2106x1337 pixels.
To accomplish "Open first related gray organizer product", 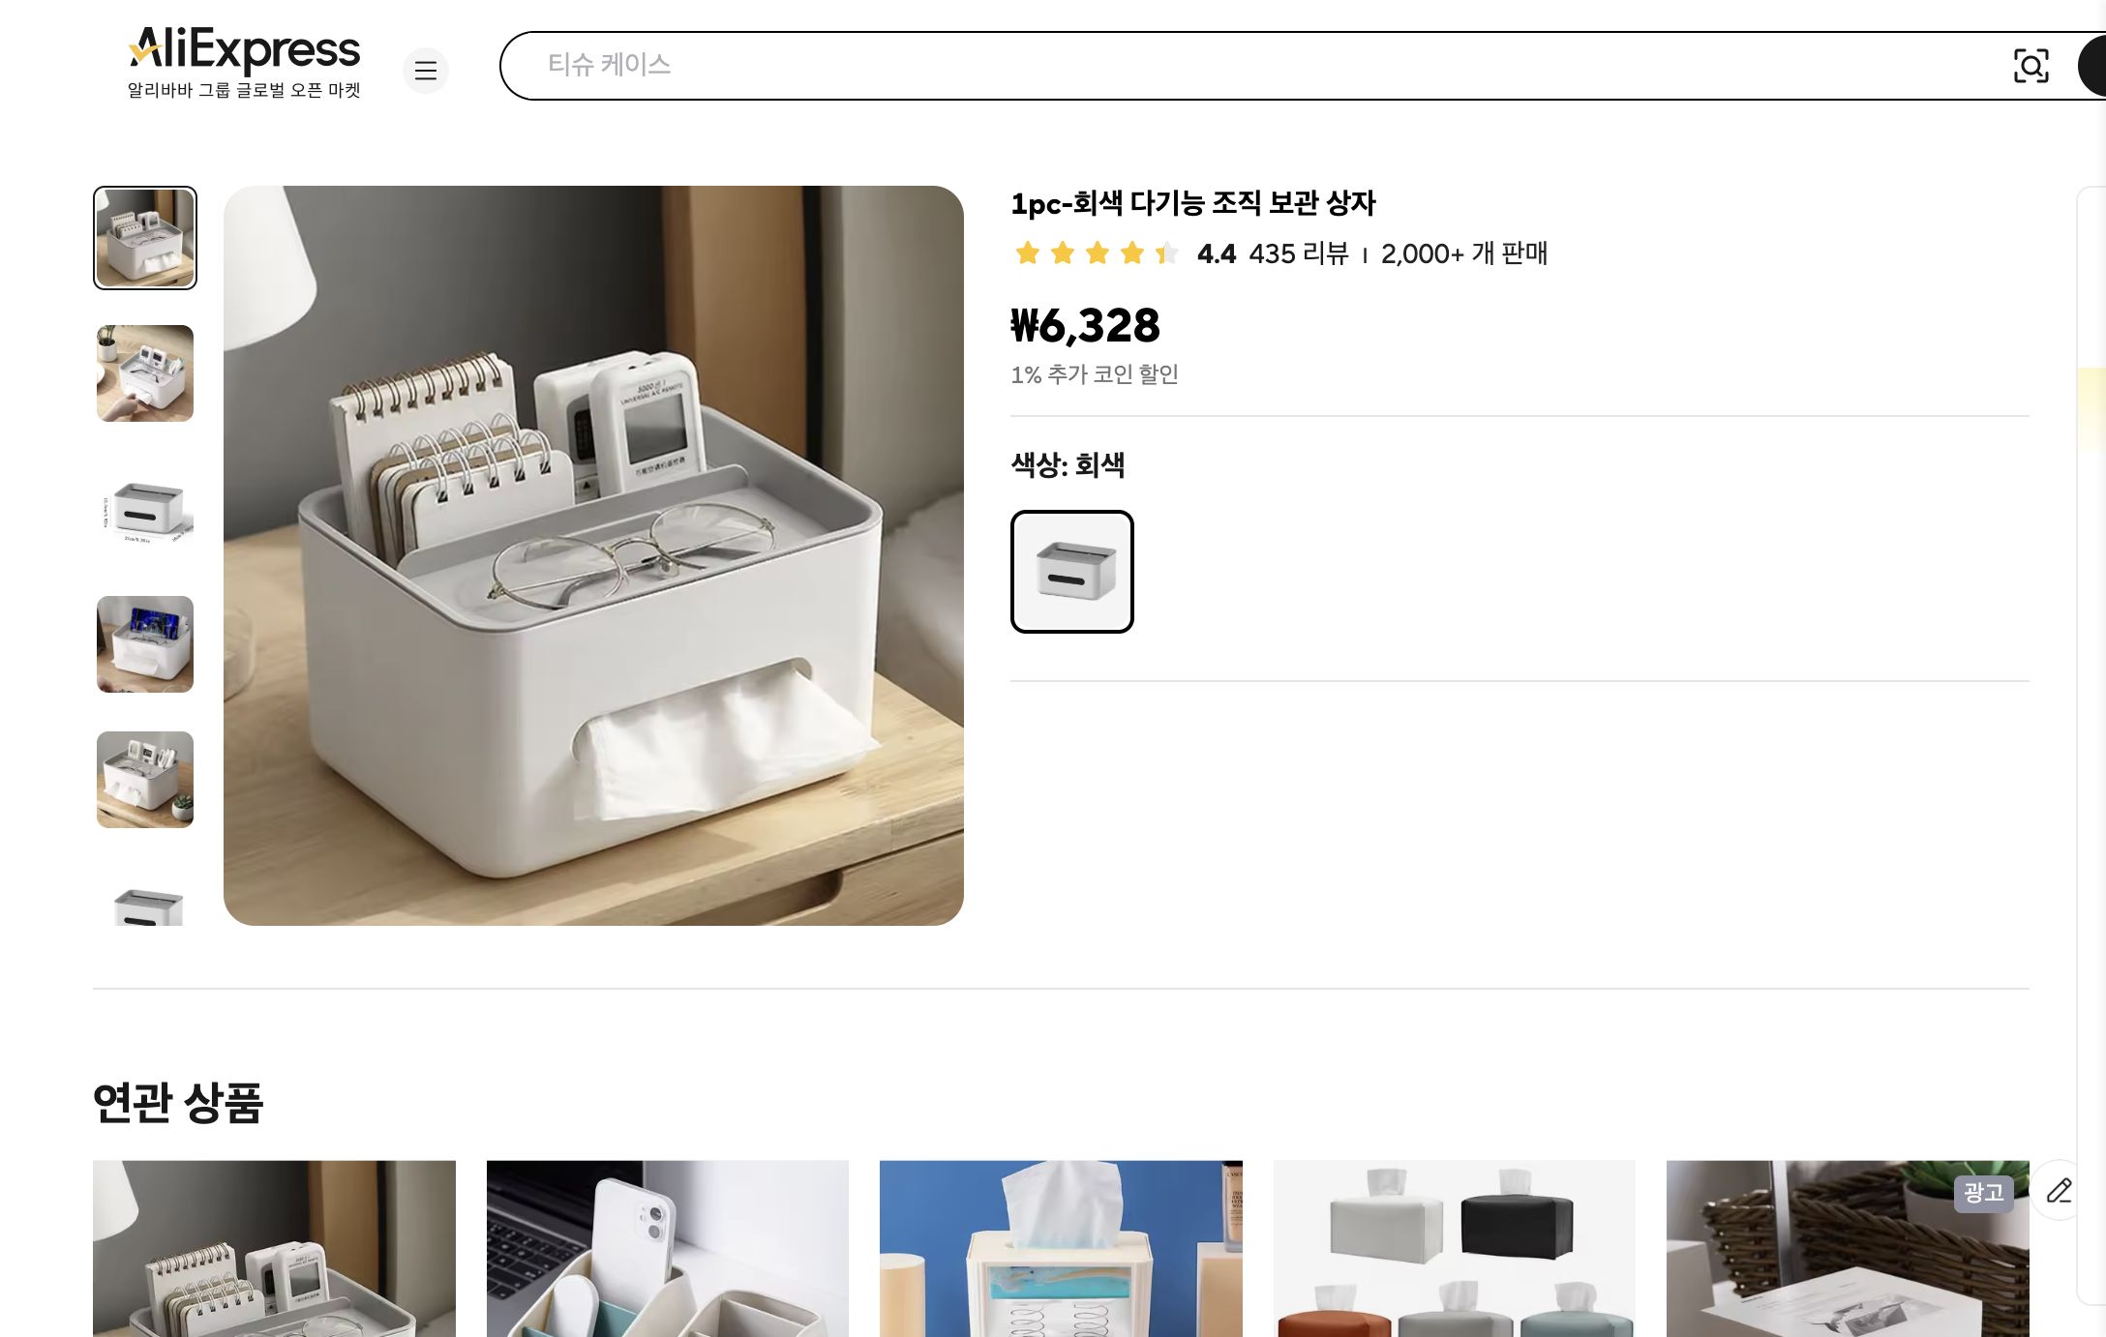I will click(x=274, y=1248).
